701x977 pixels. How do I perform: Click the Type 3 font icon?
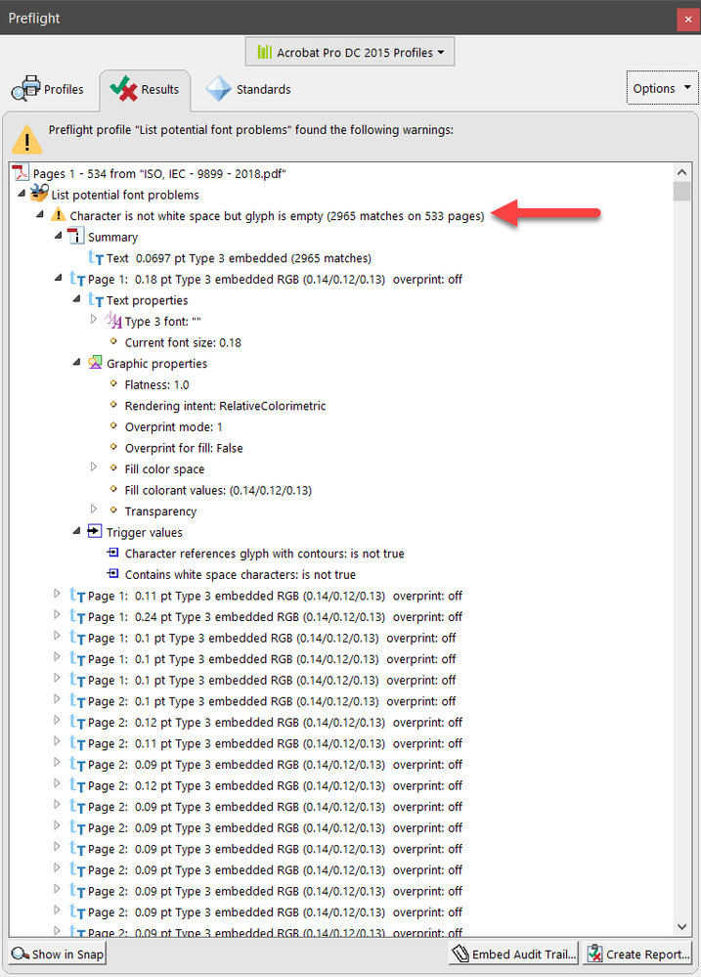coord(113,320)
